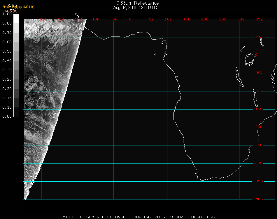The image size is (277, 219).
Task: Click the "NASA LARC" text in footer
Action: (203, 217)
